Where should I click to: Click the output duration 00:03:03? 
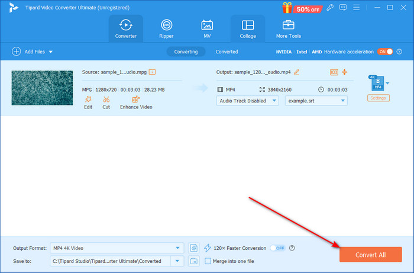(338, 90)
